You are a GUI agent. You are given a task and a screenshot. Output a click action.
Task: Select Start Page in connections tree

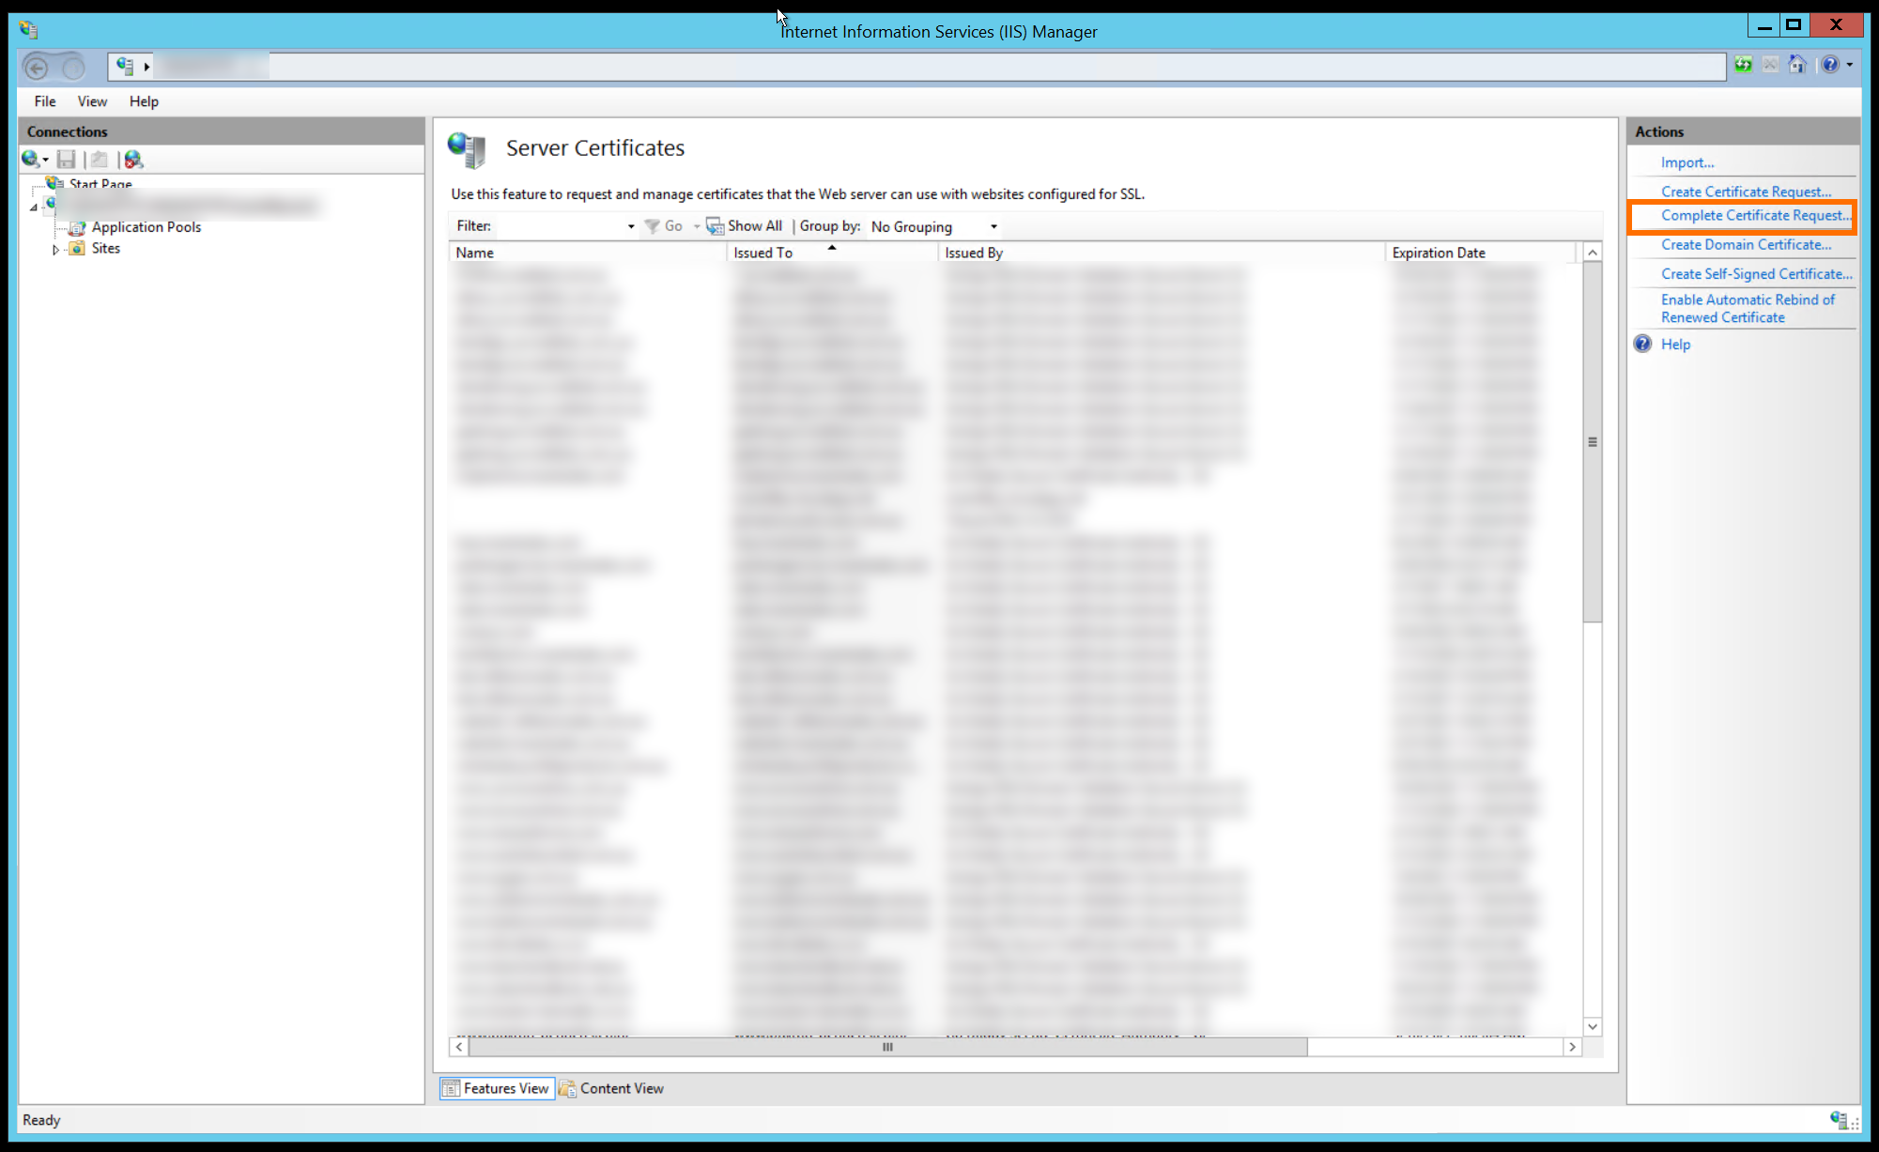[100, 184]
